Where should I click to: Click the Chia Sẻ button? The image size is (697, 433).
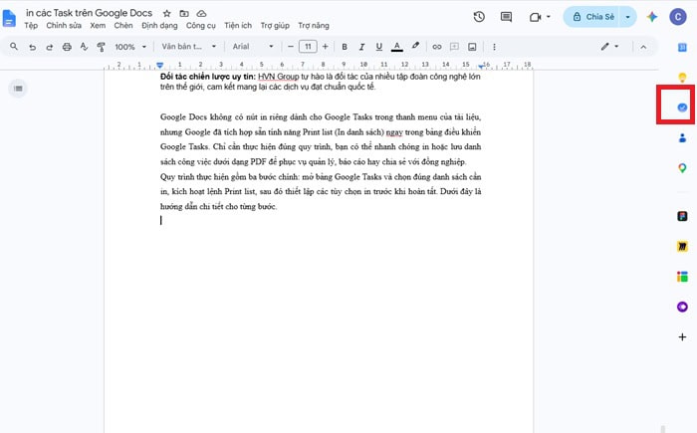click(593, 17)
